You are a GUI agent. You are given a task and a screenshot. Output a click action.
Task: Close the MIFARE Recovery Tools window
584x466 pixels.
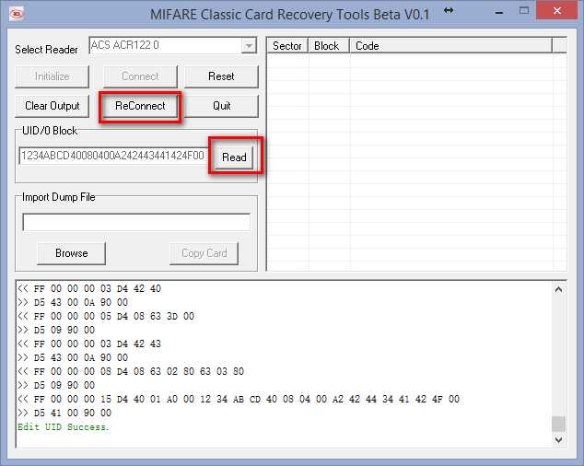(557, 11)
